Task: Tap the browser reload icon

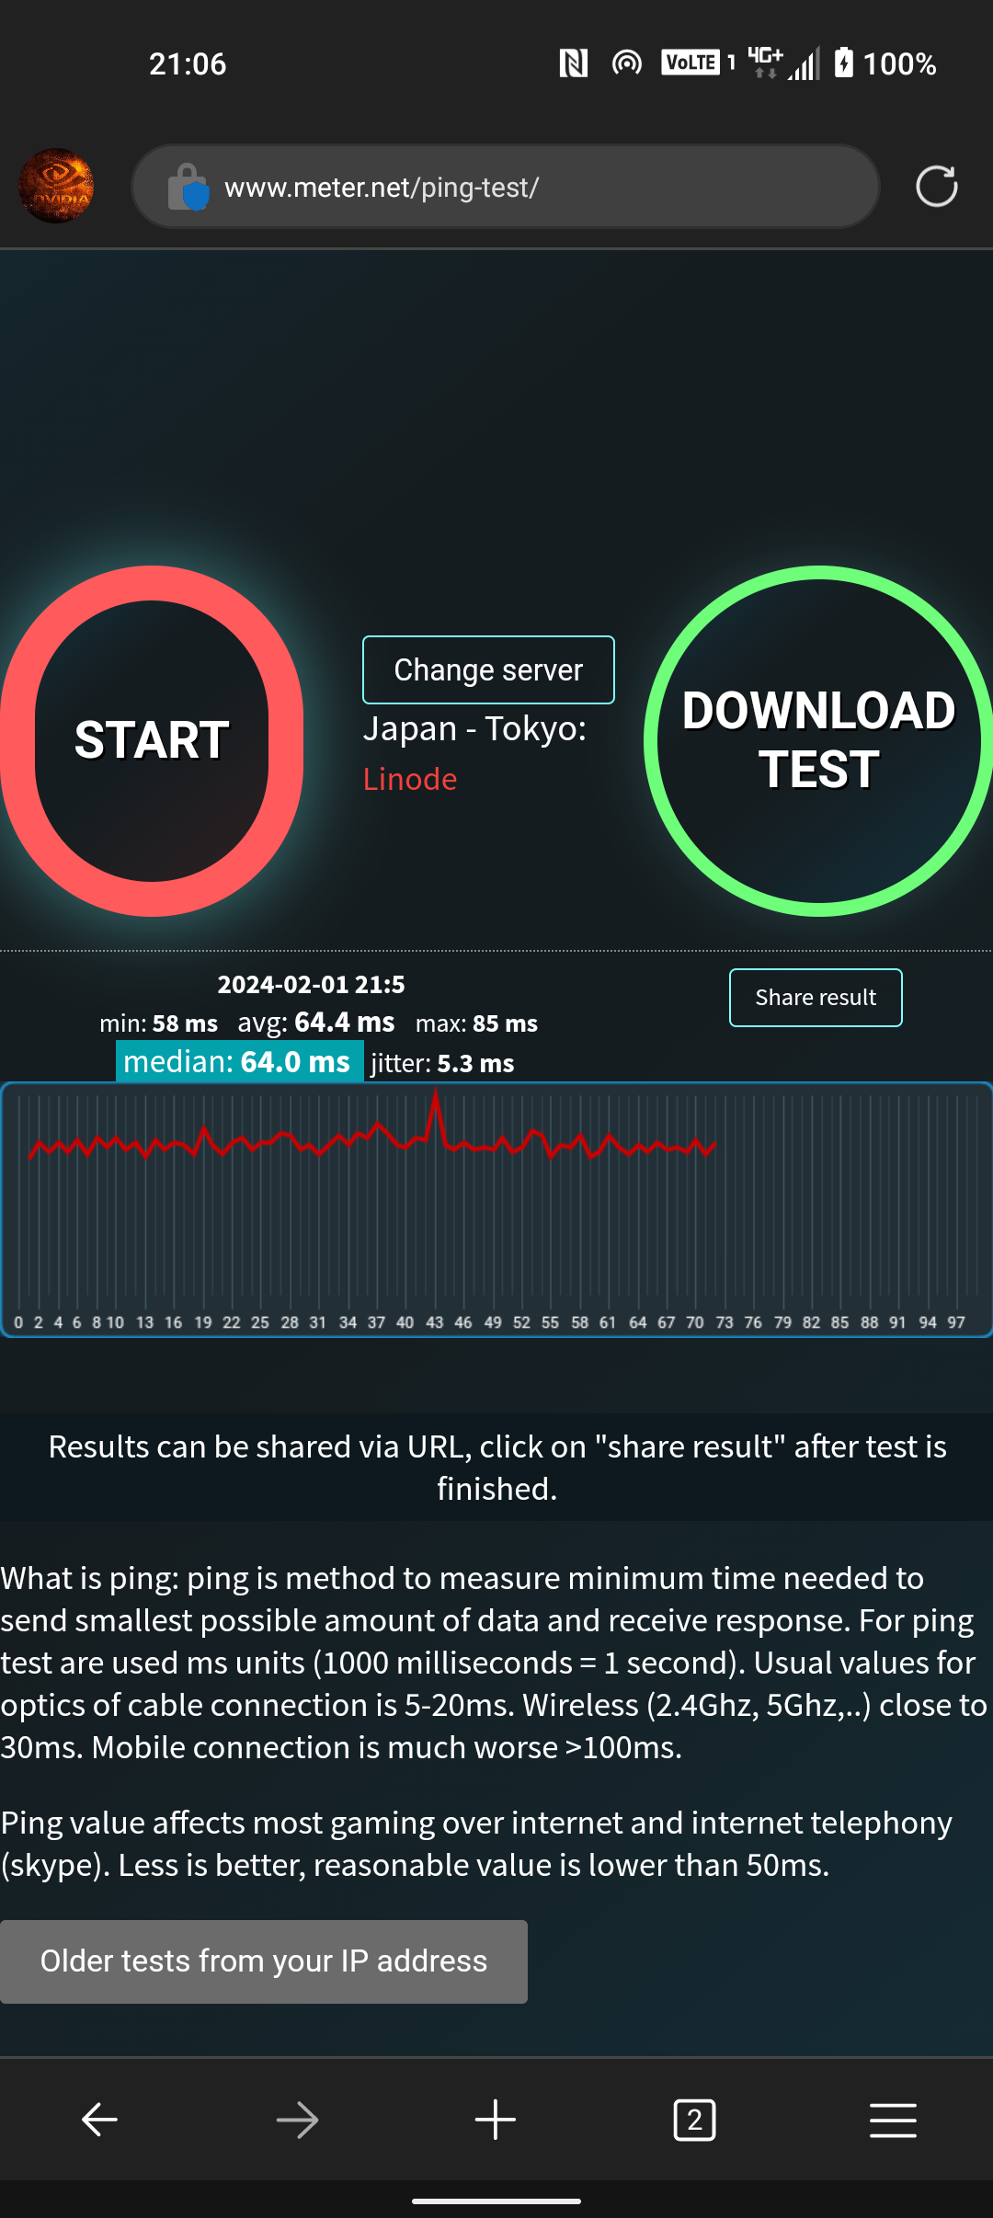Action: click(x=936, y=187)
